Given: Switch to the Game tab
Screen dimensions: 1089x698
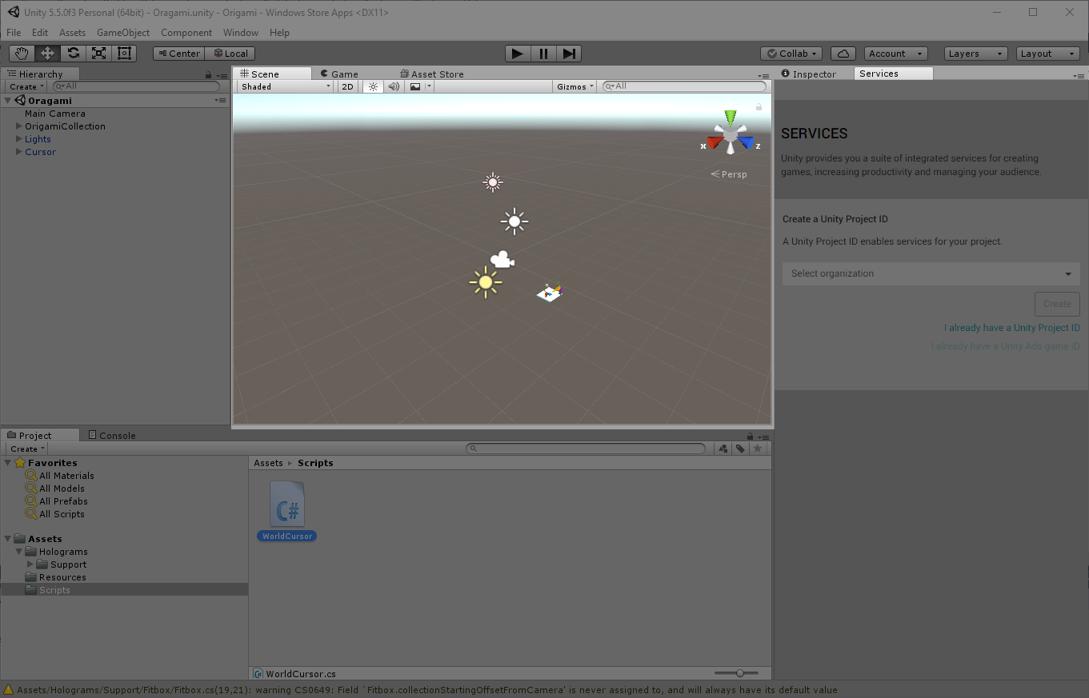Looking at the screenshot, I should [339, 74].
